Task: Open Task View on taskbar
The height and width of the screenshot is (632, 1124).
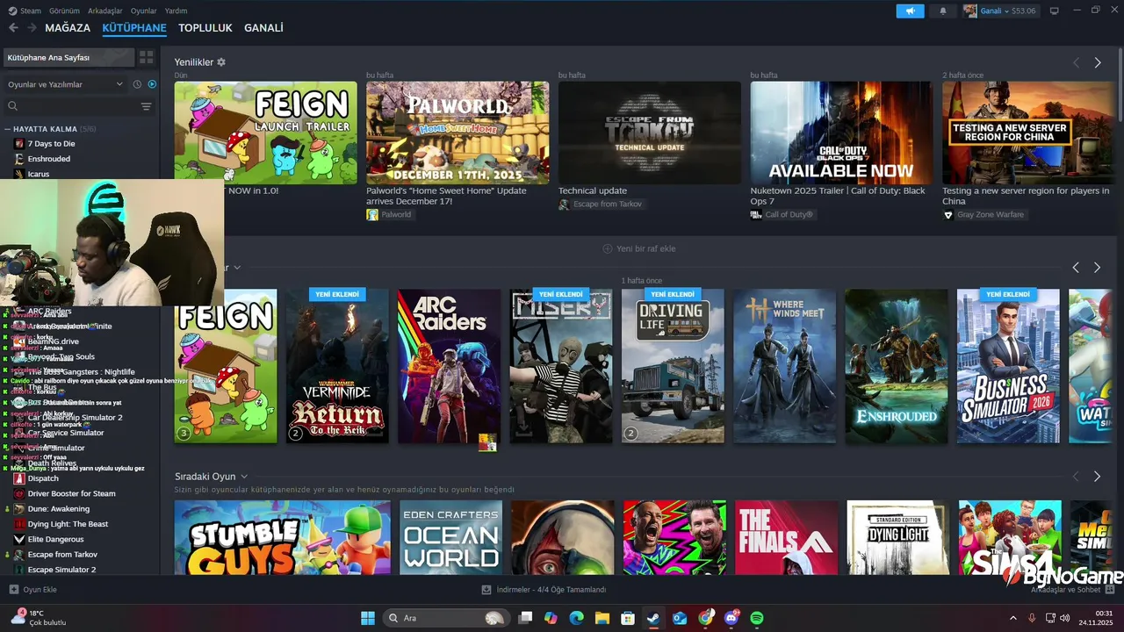Action: [x=525, y=618]
